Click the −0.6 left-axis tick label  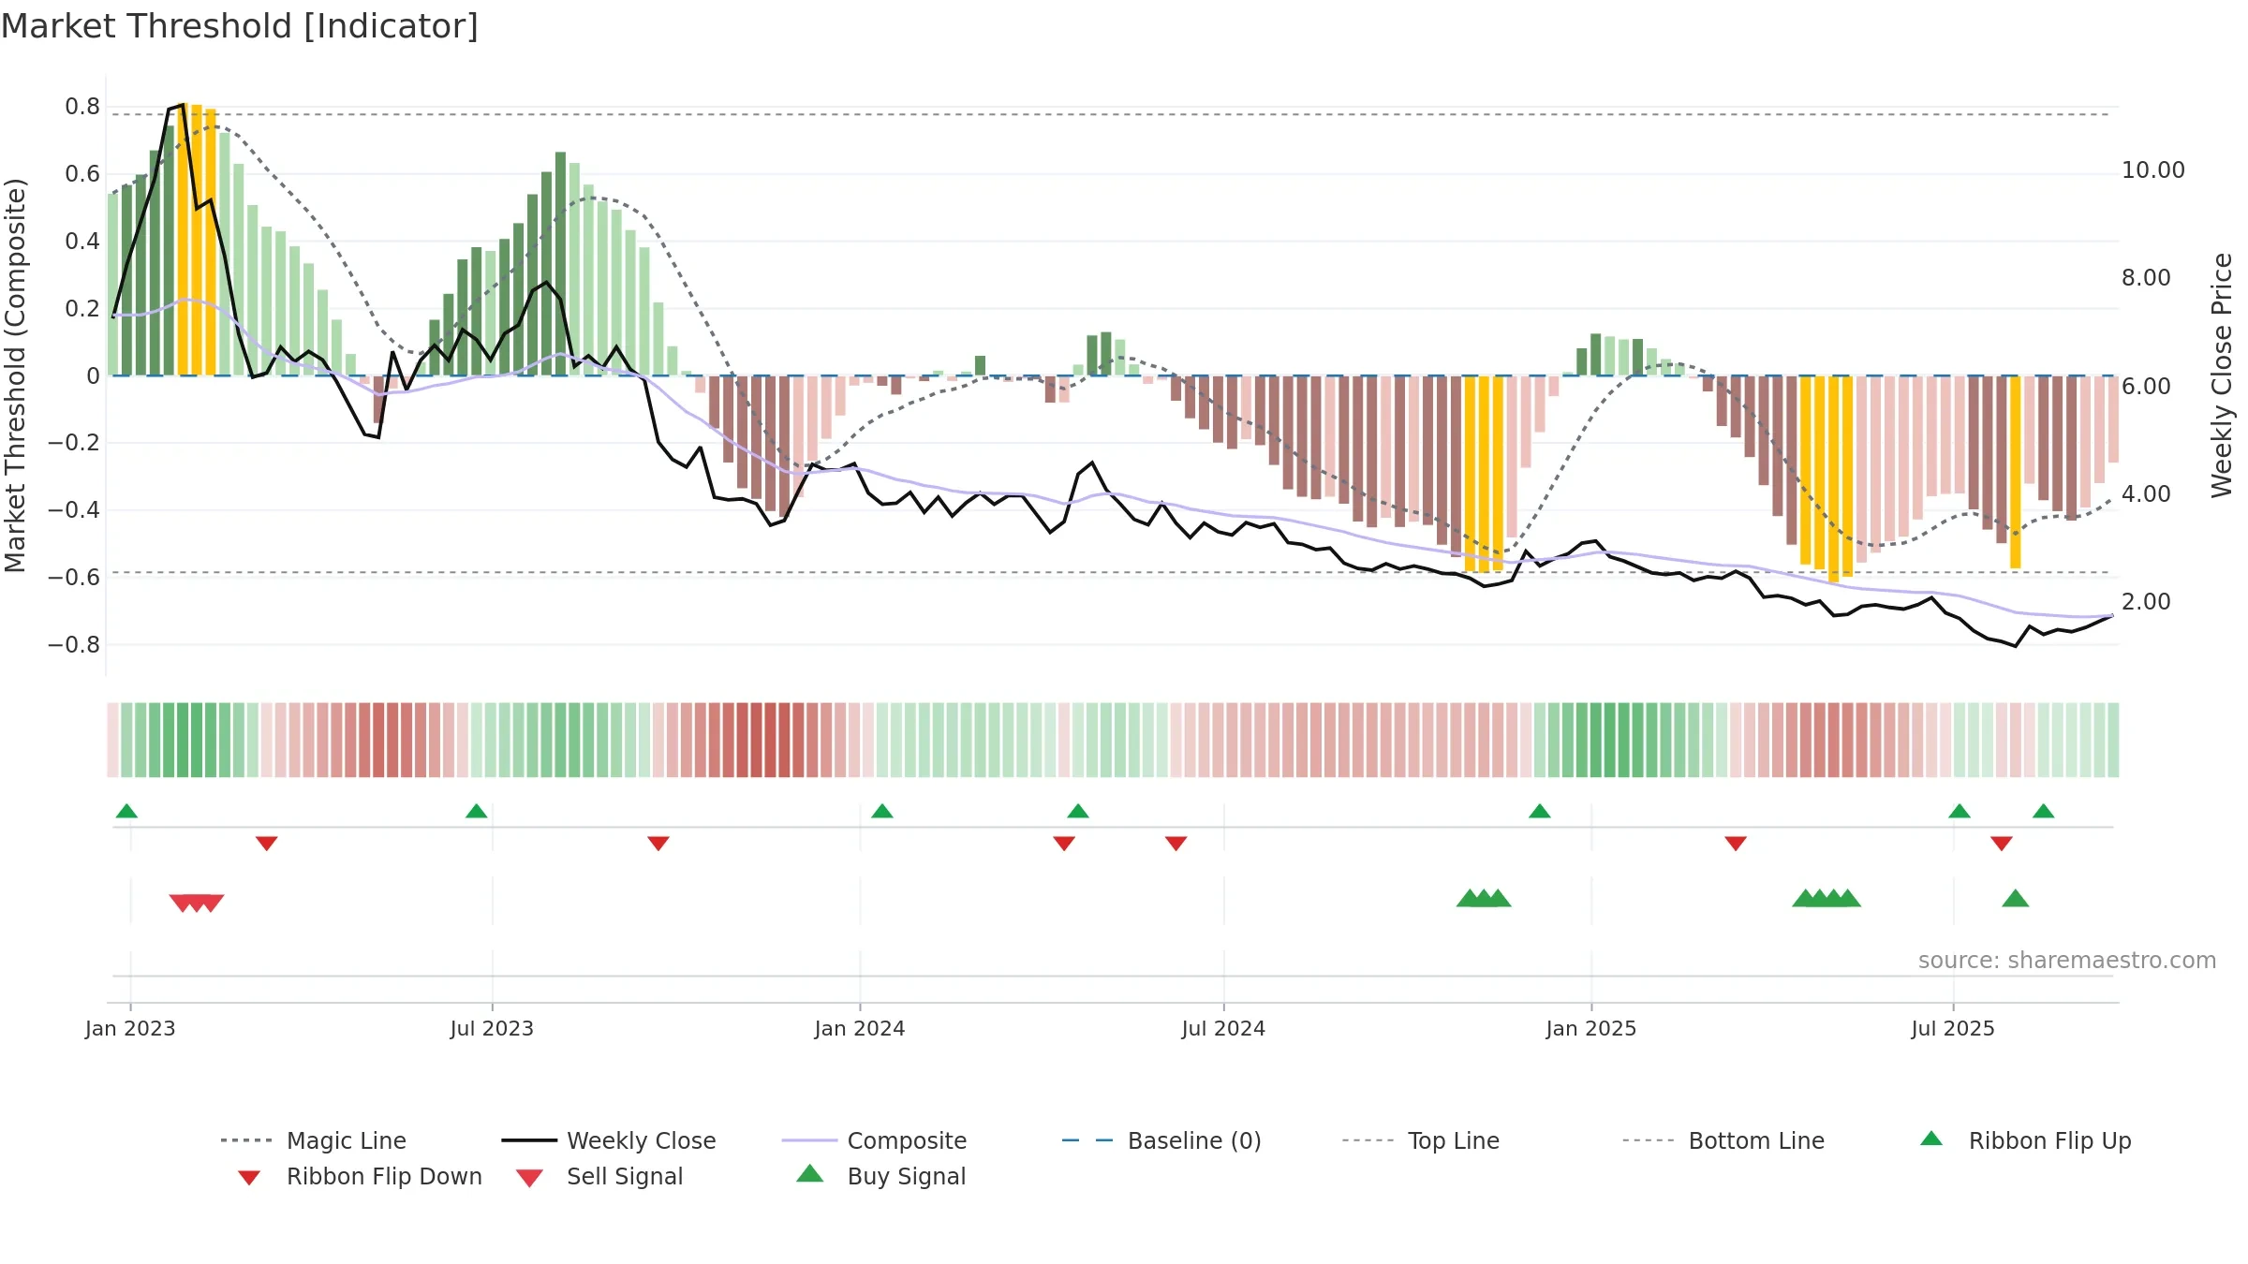(x=74, y=578)
